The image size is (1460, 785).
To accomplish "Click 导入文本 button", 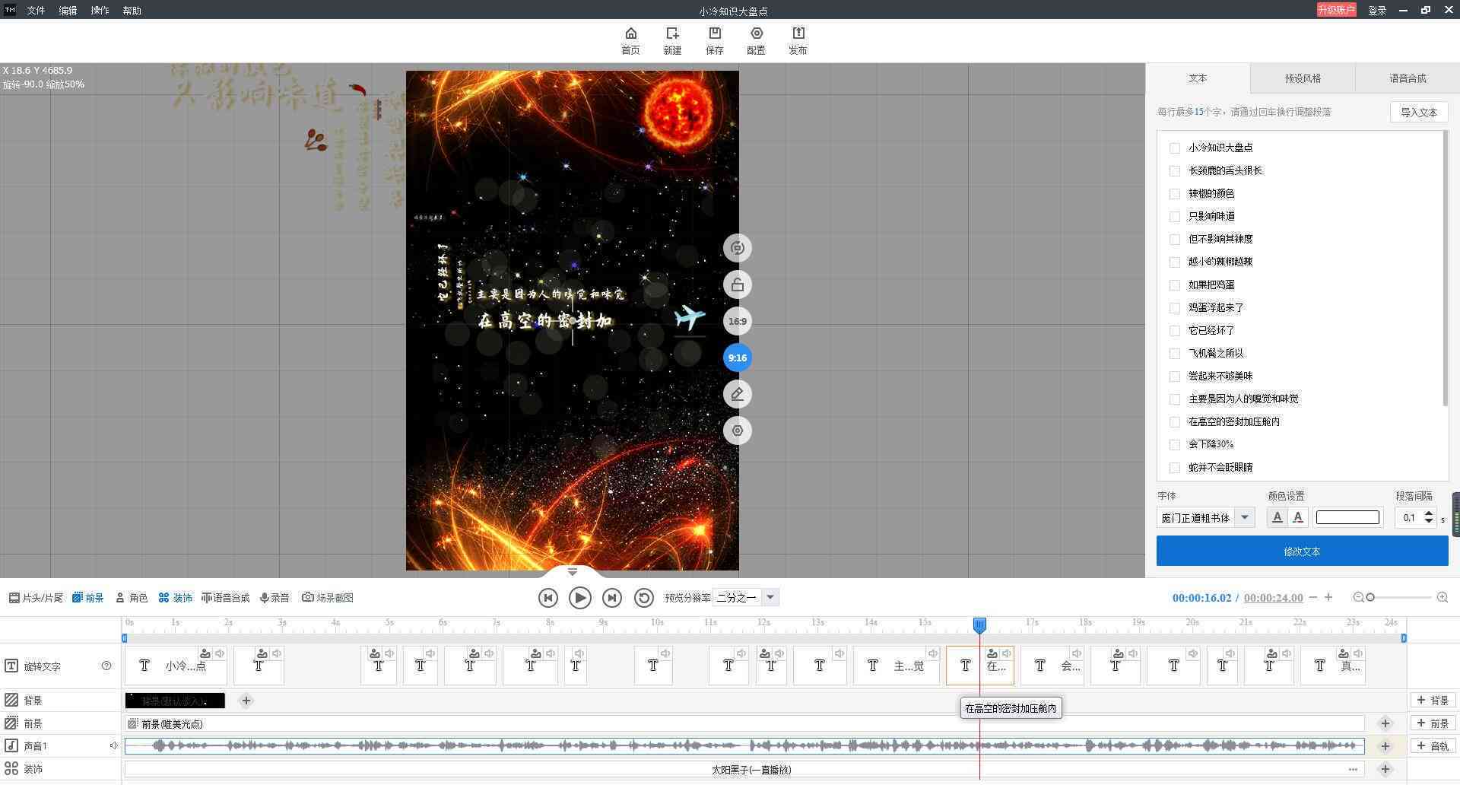I will (x=1419, y=113).
